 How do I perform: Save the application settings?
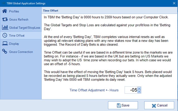pos(123,105)
